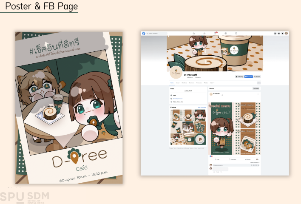The image size is (301, 204).
Task: Open the Facebook menu grid icon
Action: click(275, 33)
